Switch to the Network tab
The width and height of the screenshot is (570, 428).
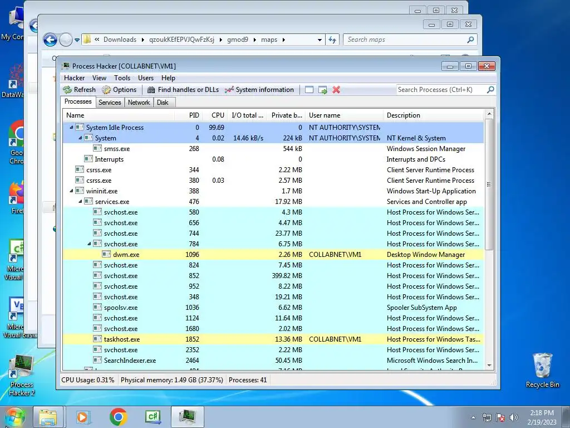[x=139, y=103]
